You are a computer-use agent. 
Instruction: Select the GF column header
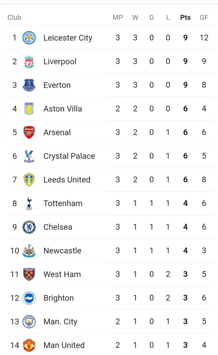click(204, 17)
